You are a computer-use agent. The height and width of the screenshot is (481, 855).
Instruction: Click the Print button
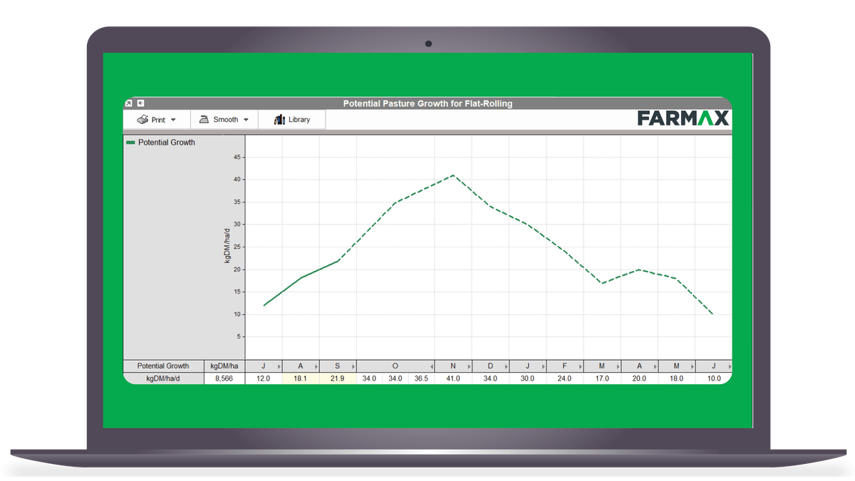pos(154,119)
